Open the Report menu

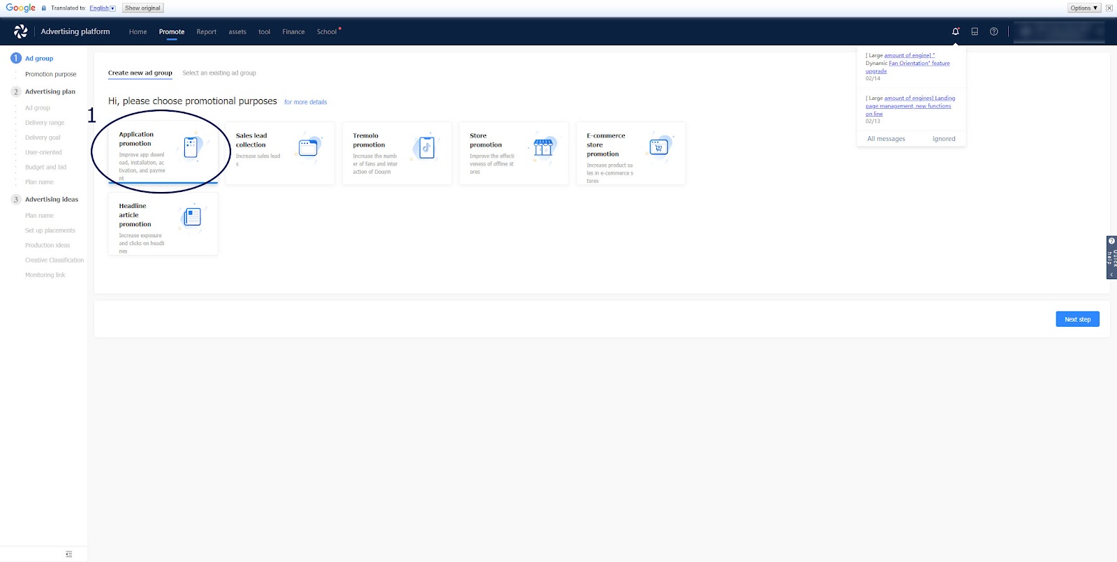[x=207, y=32]
